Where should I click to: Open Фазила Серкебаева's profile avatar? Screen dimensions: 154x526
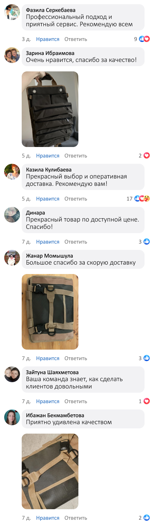click(12, 12)
